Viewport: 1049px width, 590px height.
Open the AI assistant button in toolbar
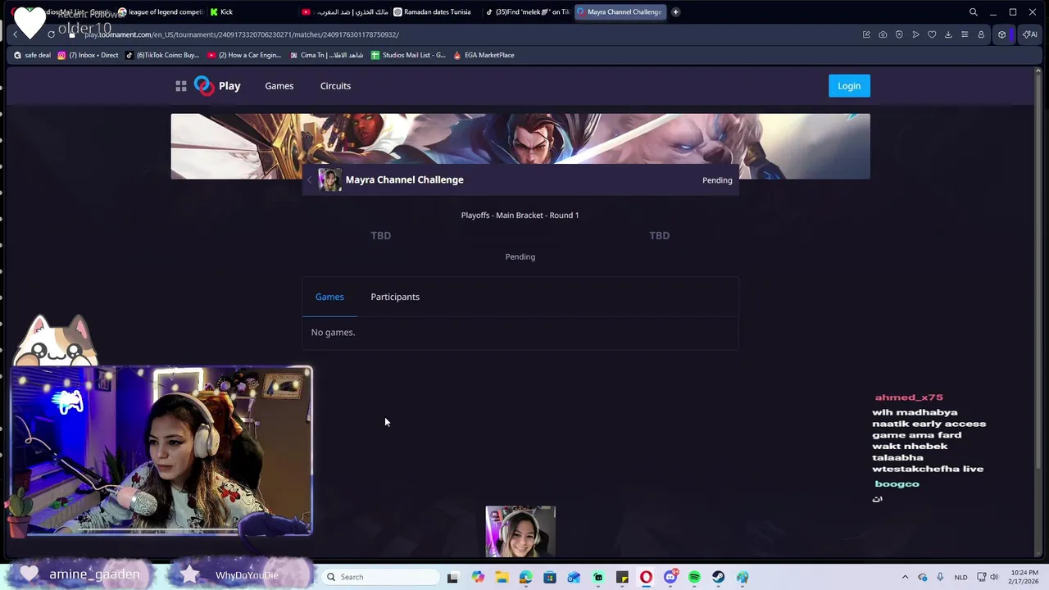pyautogui.click(x=1029, y=34)
